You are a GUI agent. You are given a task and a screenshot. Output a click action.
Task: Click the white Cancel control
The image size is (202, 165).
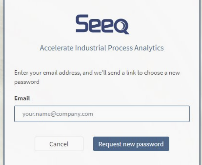click(59, 144)
